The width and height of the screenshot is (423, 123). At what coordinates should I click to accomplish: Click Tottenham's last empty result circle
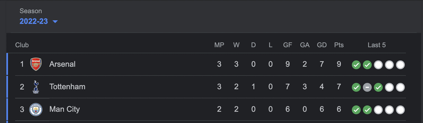point(400,88)
